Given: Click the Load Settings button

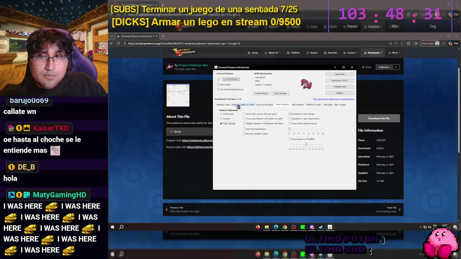Looking at the screenshot, I should pos(261,93).
